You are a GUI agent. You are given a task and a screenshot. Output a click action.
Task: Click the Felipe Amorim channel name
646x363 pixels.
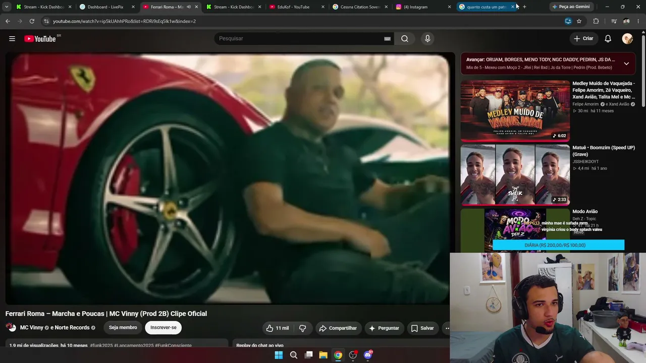pos(585,104)
